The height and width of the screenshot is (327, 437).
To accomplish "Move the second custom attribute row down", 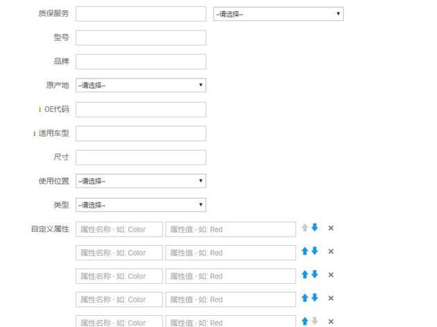I will click(x=315, y=251).
